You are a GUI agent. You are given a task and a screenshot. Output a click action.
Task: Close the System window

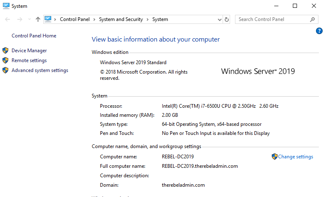[x=314, y=6]
